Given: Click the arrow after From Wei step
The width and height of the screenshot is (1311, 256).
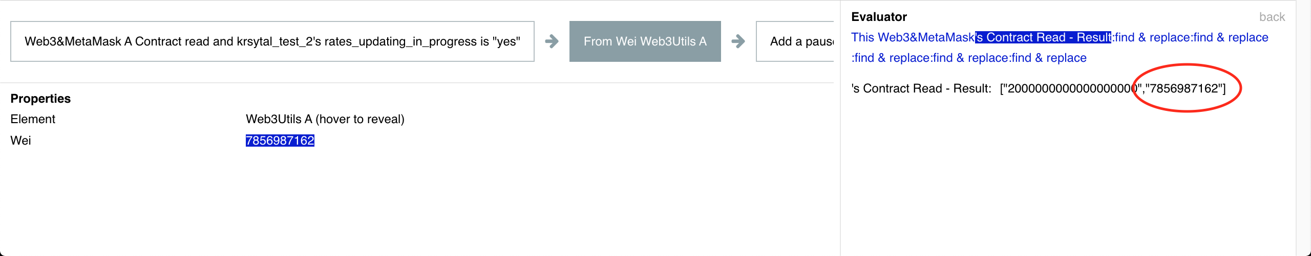Looking at the screenshot, I should (738, 41).
